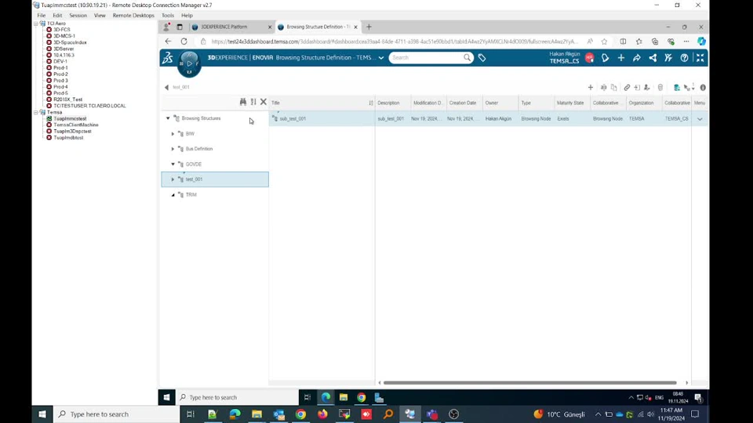Open the Help question mark icon
This screenshot has height=423, width=753.
[684, 57]
